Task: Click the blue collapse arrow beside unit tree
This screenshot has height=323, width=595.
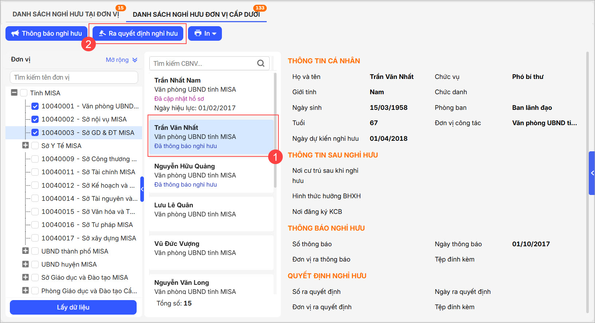Action: pos(142,189)
